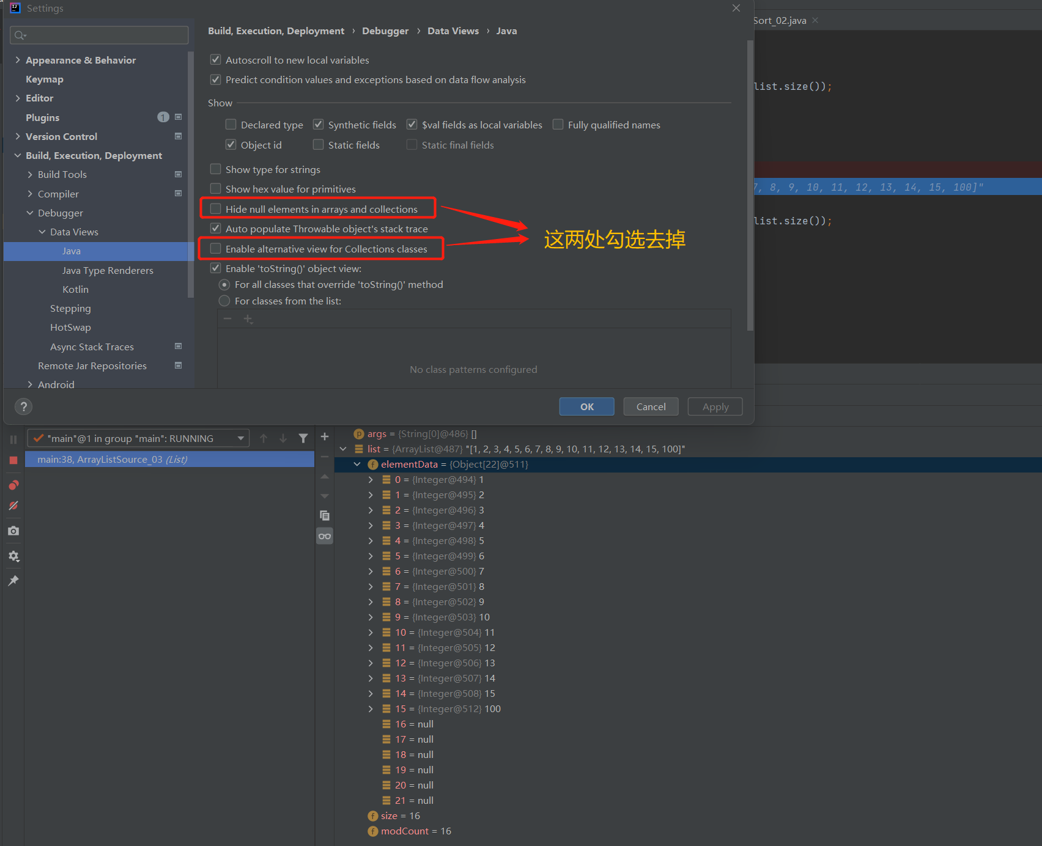Open the View Breakpoints dialog
1042x846 pixels.
[13, 485]
